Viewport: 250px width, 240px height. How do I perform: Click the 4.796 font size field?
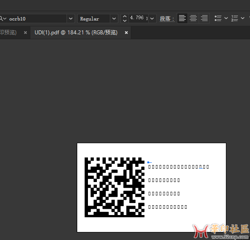point(138,18)
